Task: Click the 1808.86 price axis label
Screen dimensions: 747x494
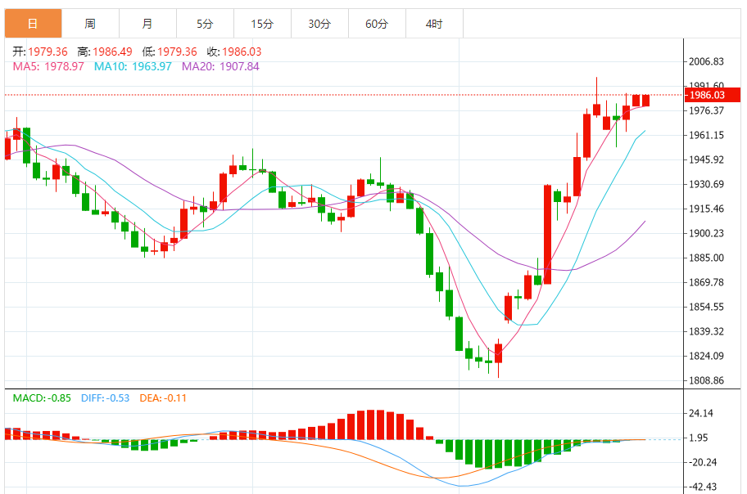Action: (x=707, y=380)
